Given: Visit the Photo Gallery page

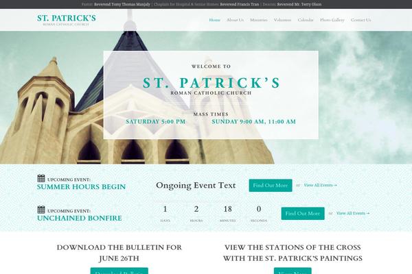Looking at the screenshot, I should point(332,20).
